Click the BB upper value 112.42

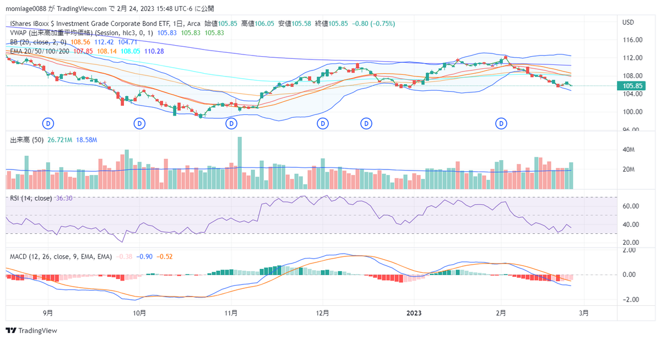(x=104, y=42)
